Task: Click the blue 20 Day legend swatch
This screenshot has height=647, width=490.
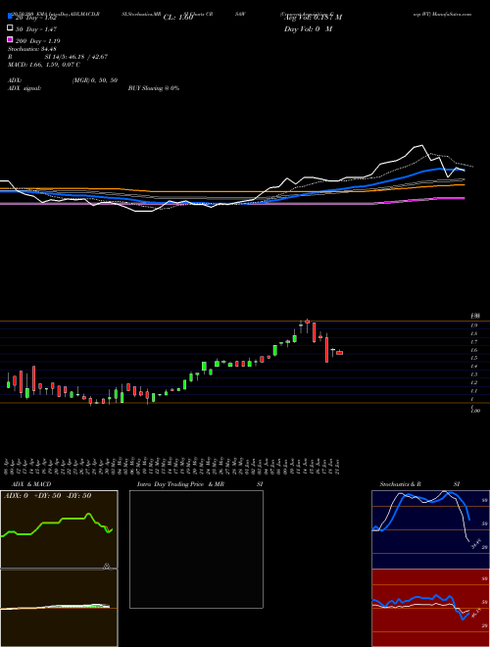Action: pos(10,17)
